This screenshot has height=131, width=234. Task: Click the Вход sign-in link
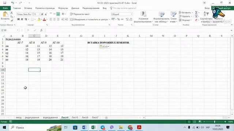[x=207, y=8]
